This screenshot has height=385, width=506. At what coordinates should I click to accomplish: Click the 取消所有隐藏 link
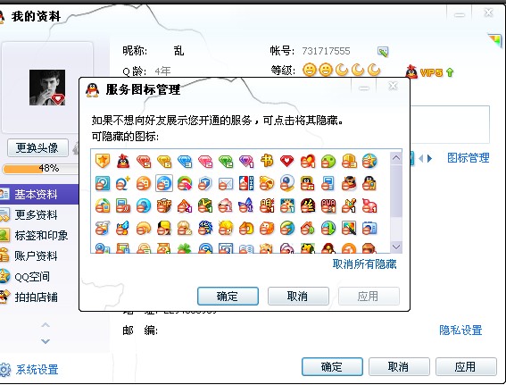[x=364, y=264]
